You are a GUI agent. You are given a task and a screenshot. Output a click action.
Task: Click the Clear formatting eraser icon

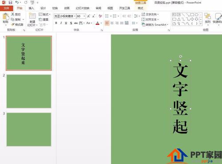tap(100, 16)
